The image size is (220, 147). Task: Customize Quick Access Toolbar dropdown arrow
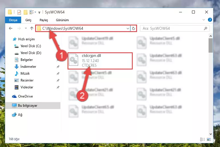[39, 13]
